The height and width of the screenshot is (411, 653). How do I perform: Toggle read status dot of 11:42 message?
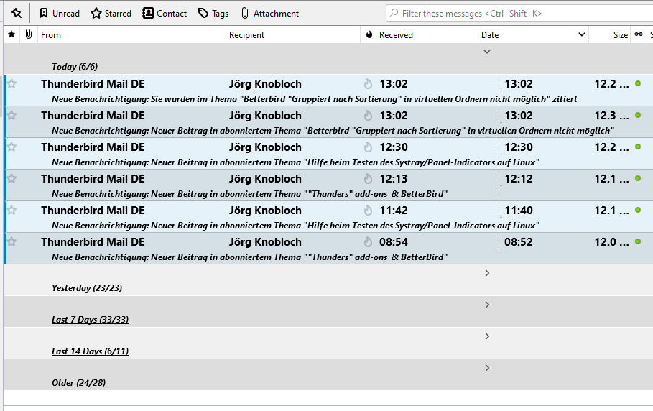pos(638,211)
